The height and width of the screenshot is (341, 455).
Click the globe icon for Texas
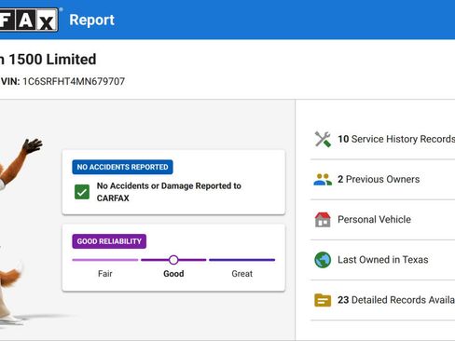(323, 260)
